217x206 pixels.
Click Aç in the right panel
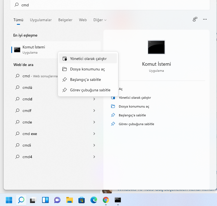(x=120, y=89)
